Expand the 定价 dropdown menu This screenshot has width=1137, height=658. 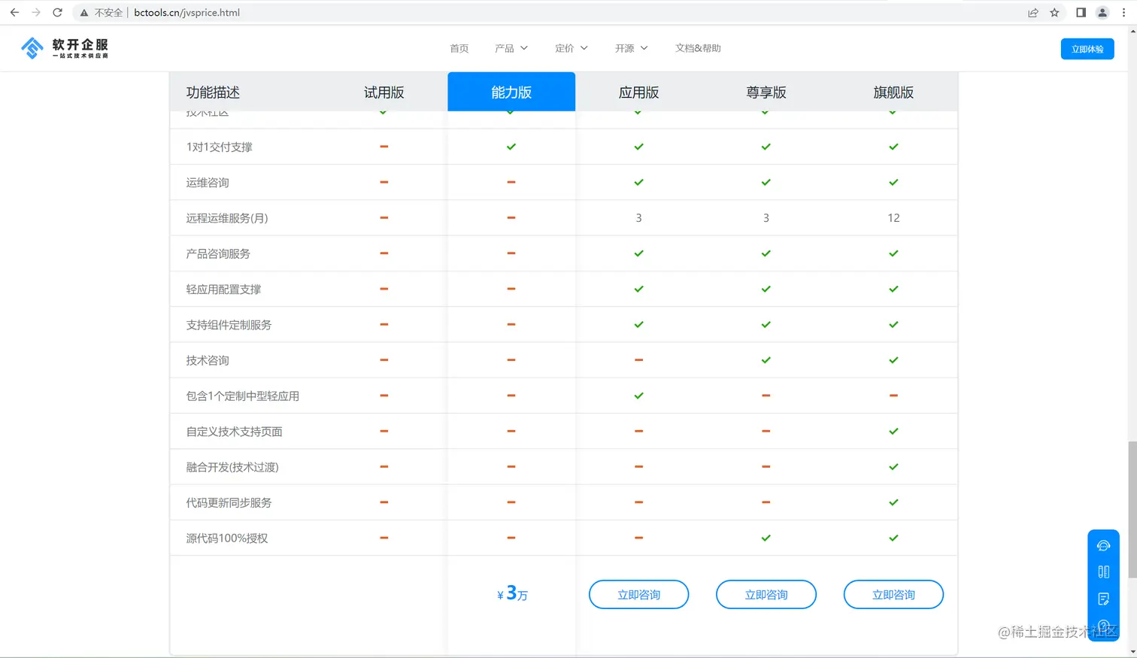[572, 48]
